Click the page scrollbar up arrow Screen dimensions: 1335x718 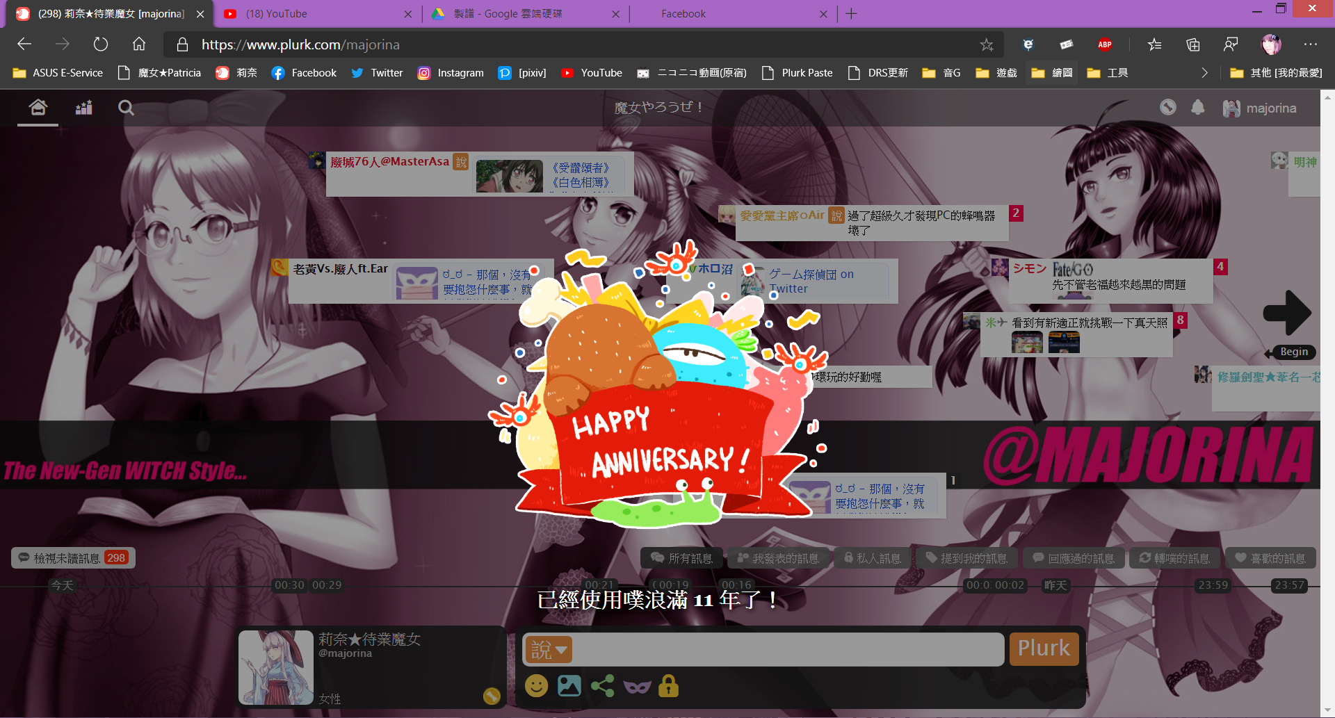(1327, 97)
